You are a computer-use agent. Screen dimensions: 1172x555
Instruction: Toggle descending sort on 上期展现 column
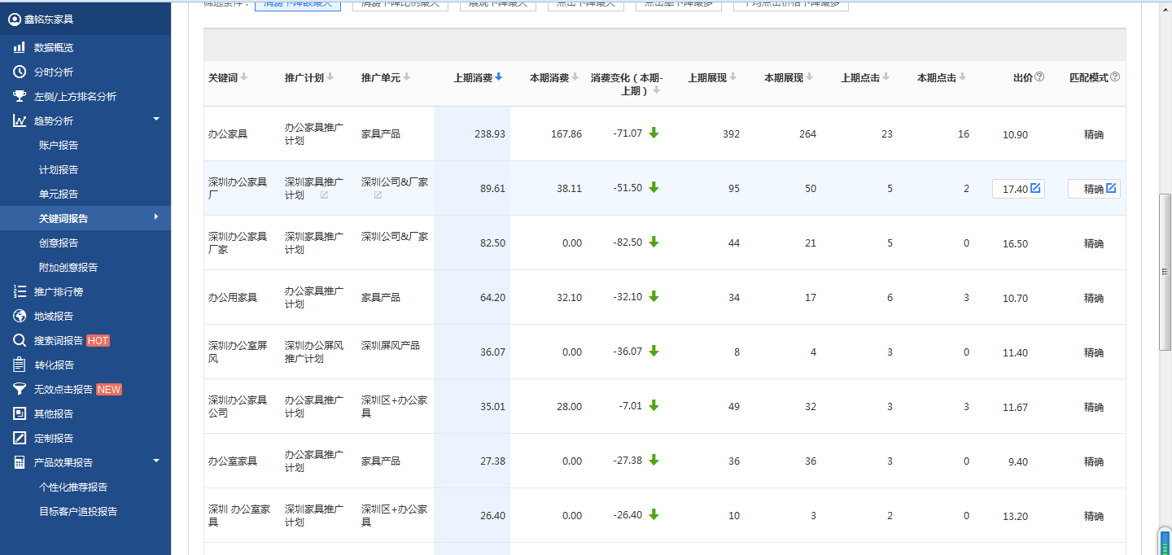coord(733,76)
